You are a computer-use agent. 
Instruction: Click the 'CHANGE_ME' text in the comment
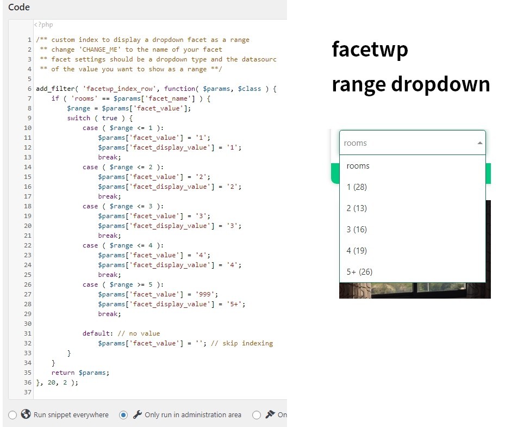(99, 49)
